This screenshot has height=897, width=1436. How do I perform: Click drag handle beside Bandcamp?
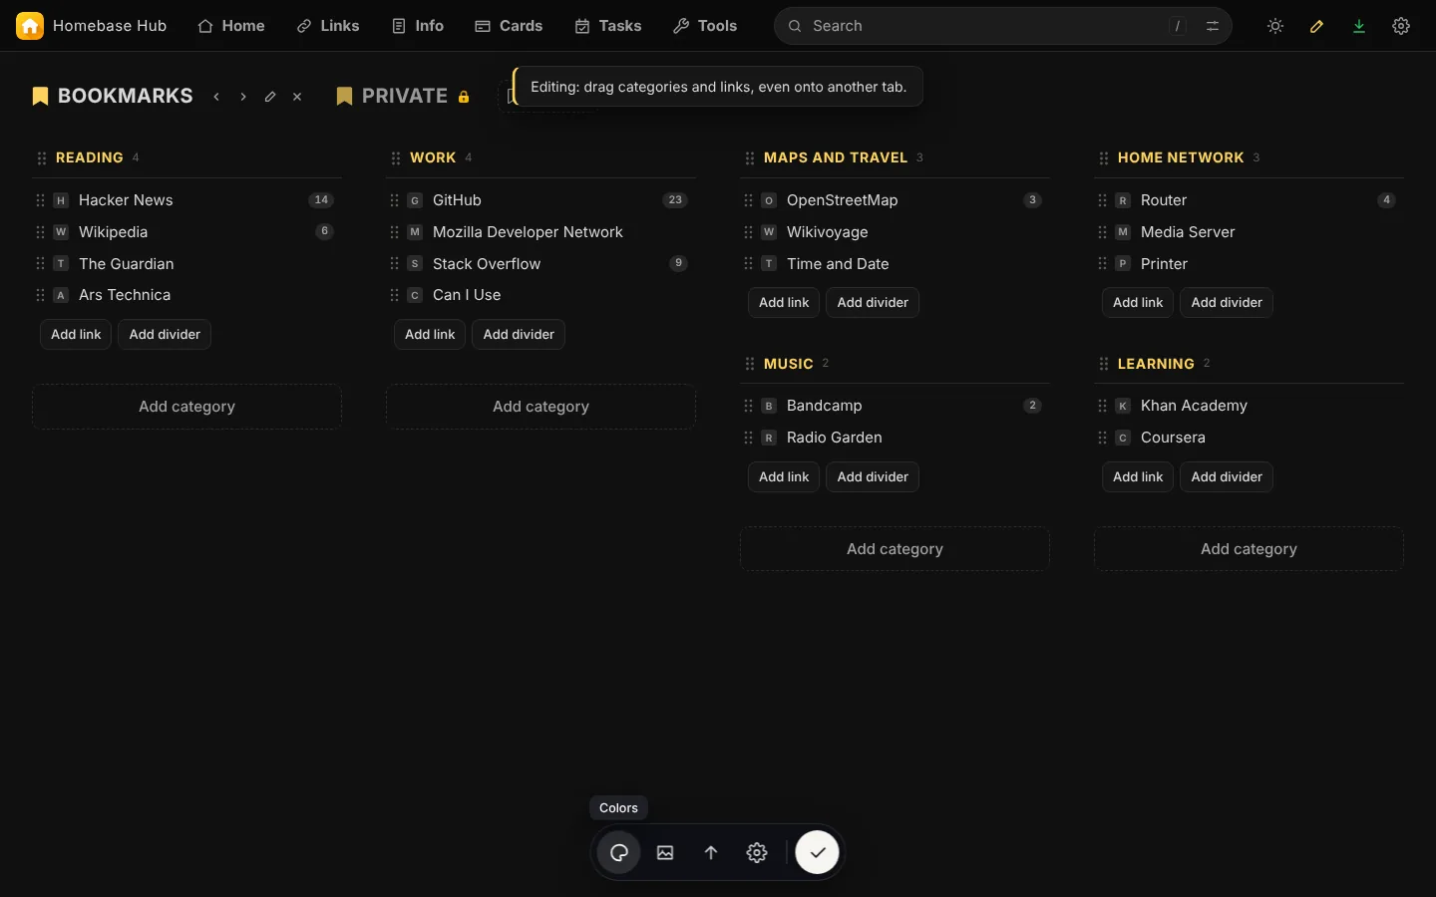(749, 406)
